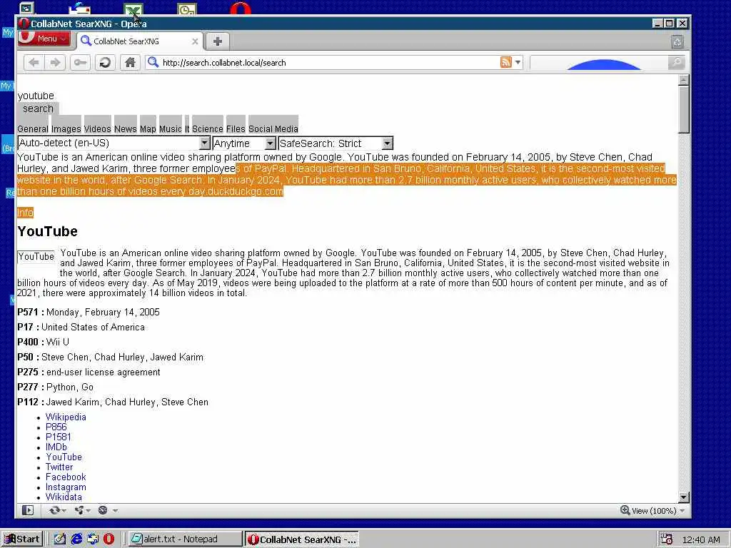Click the search magnifier button in toolbar

676,63
